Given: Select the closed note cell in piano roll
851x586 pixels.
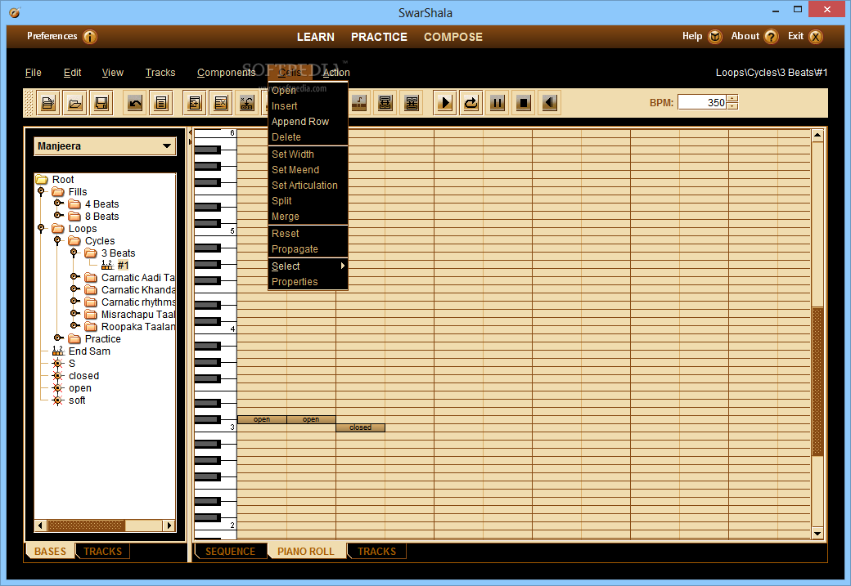Looking at the screenshot, I should (x=360, y=427).
